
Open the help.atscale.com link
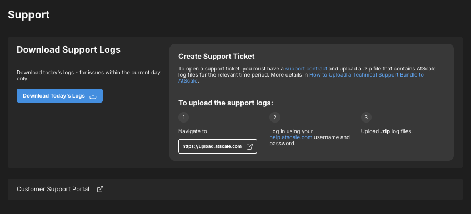coord(291,137)
